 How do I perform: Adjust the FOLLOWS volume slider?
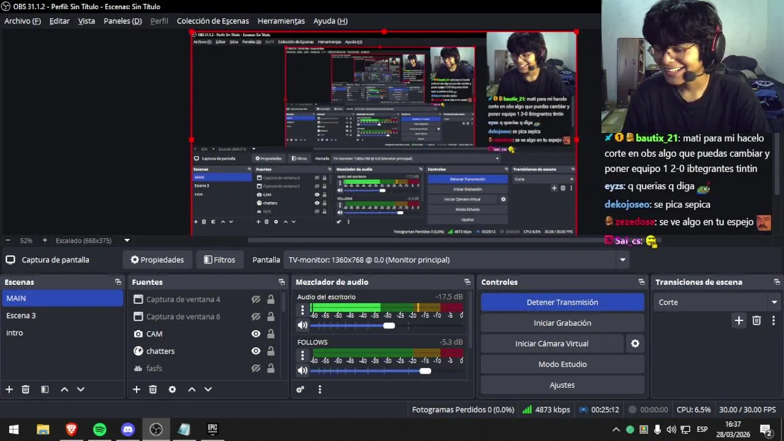click(x=425, y=371)
